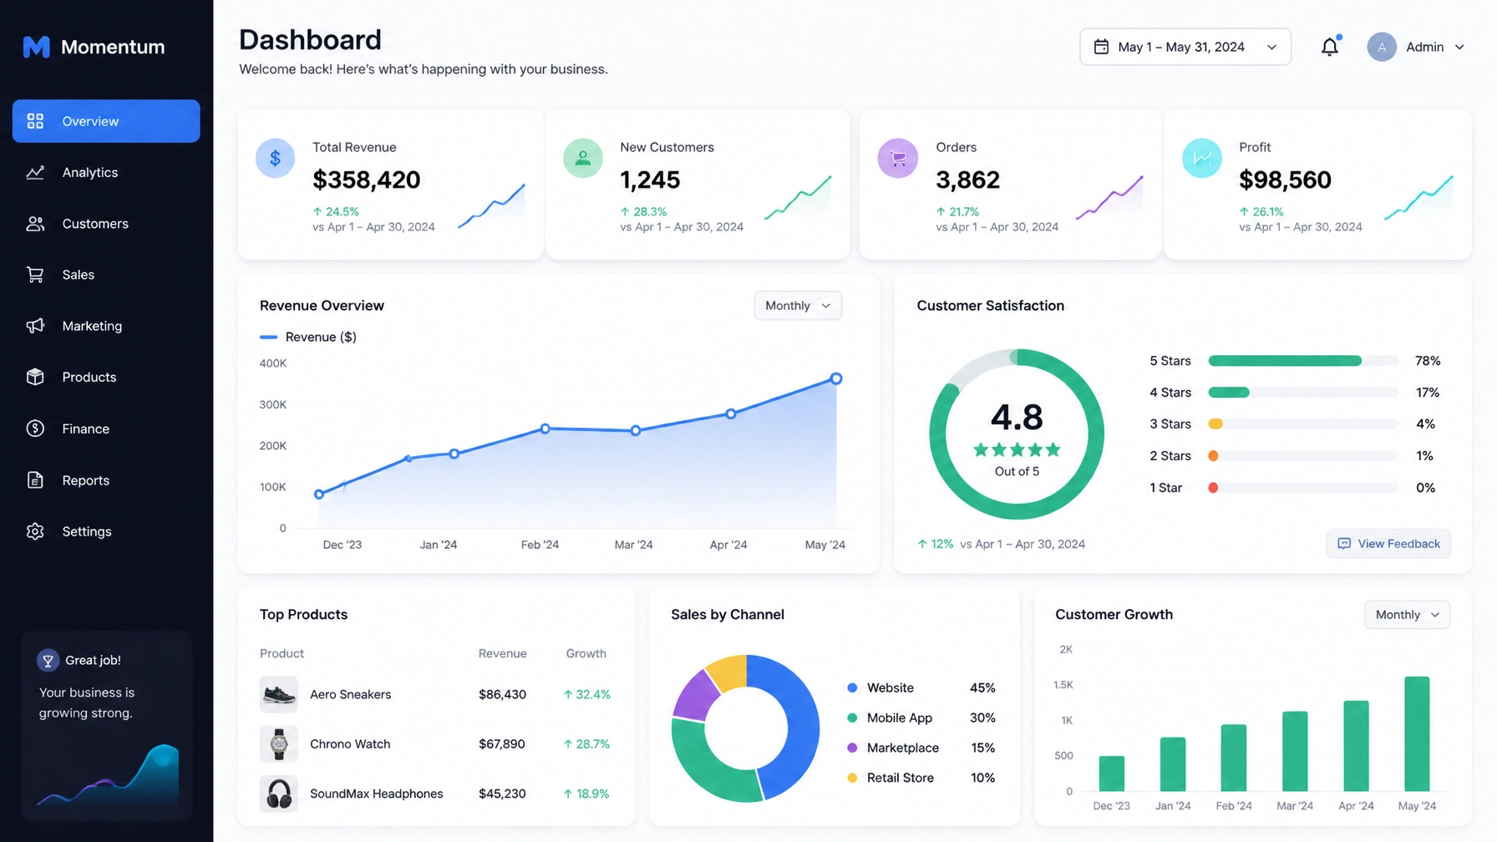The height and width of the screenshot is (842, 1497).
Task: Click the Total Revenue dollar icon
Action: [x=275, y=158]
